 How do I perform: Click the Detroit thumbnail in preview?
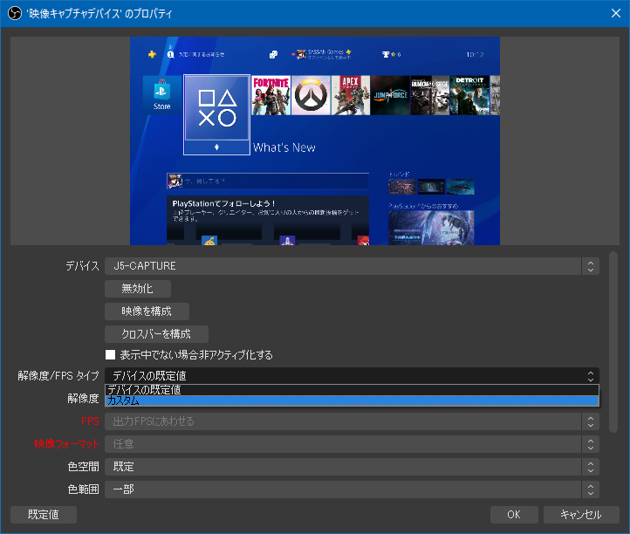[x=469, y=95]
